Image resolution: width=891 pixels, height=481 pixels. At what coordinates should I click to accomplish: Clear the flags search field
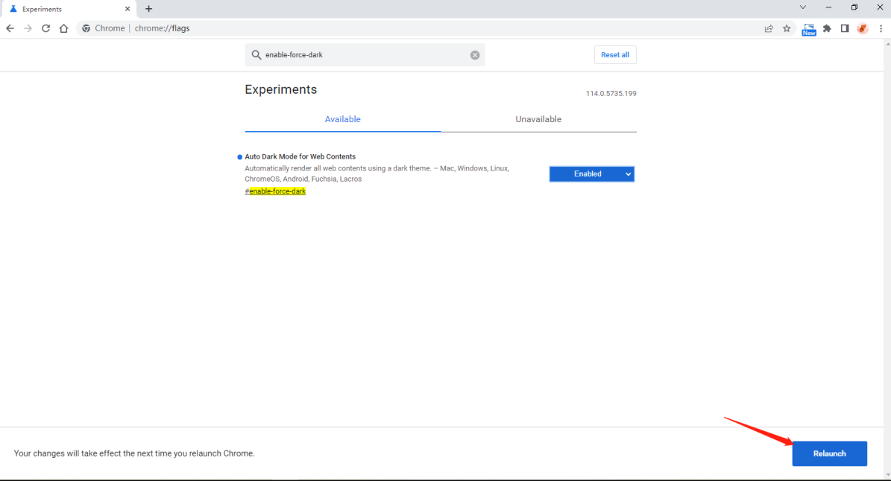[x=475, y=55]
